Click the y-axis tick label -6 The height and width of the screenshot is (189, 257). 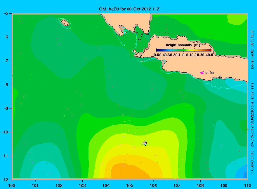click(x=6, y=37)
